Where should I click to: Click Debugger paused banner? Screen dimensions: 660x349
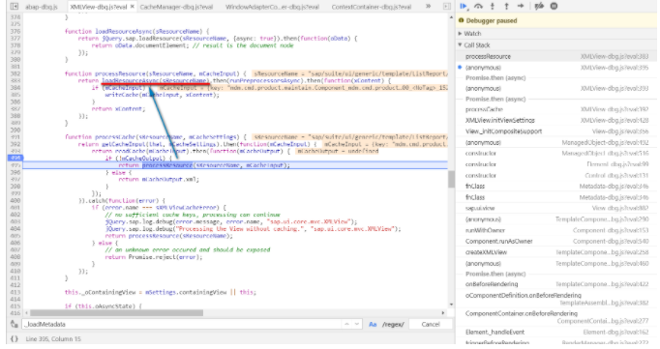(556, 20)
